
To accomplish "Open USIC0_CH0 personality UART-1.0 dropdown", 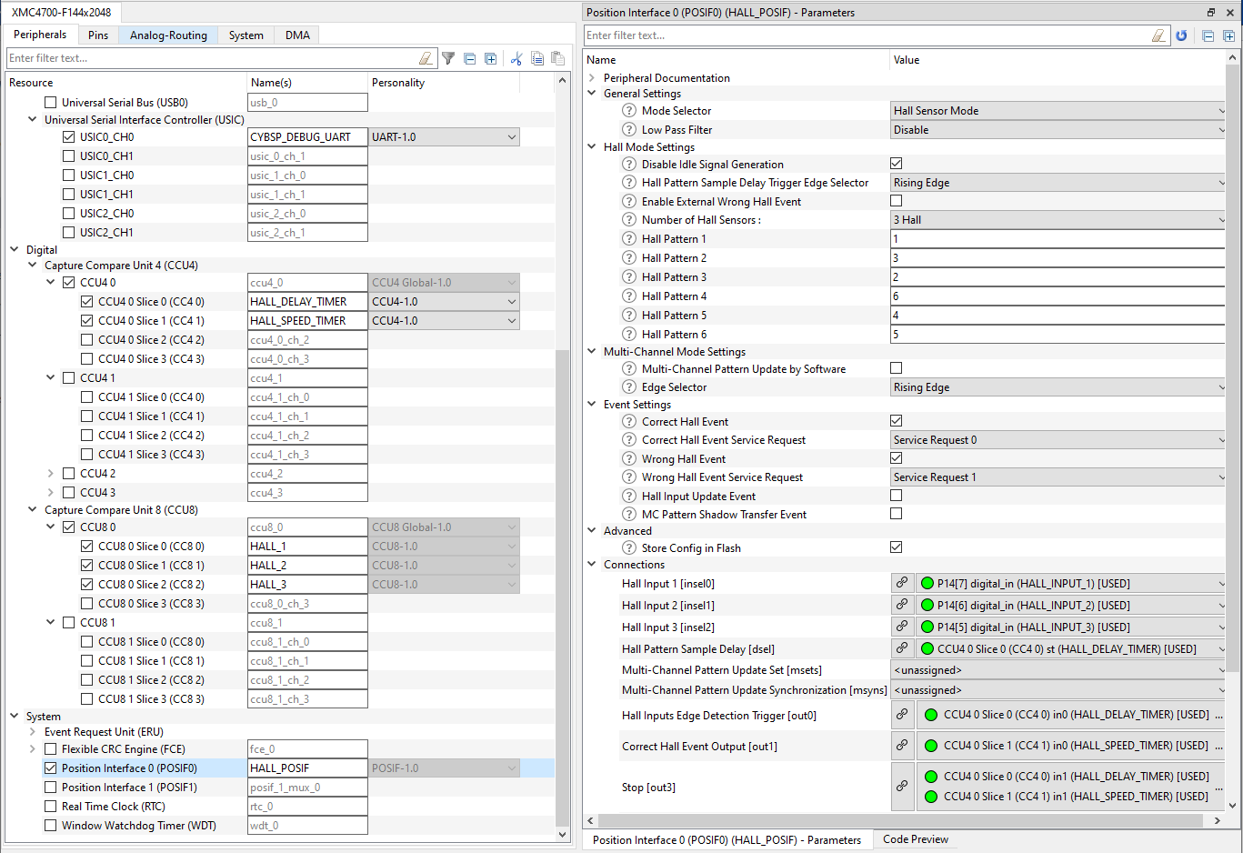I will (x=445, y=137).
